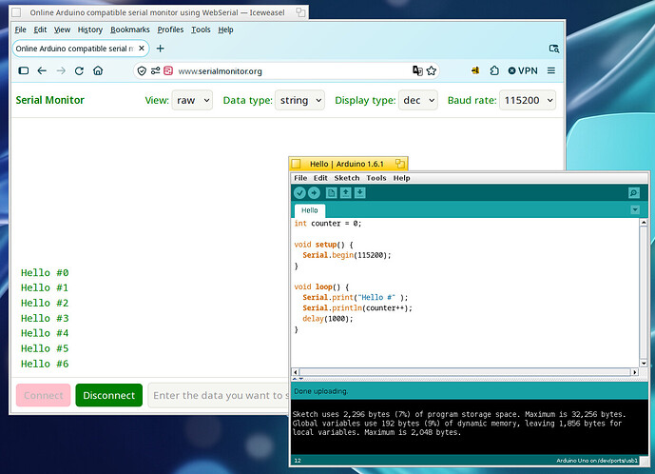Click the delay(1000) code line
The width and height of the screenshot is (655, 474).
pyautogui.click(x=328, y=319)
